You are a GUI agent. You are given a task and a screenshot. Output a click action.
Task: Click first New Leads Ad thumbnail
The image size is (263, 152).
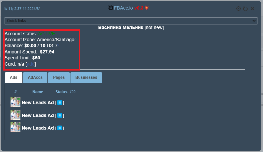pyautogui.click(x=15, y=102)
